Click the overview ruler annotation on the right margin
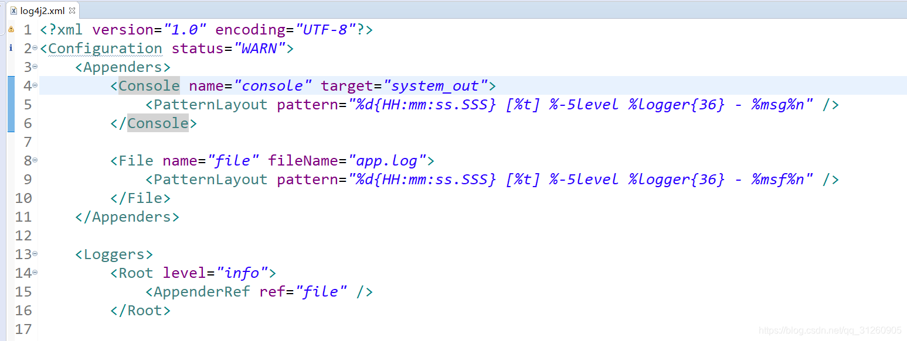The image size is (907, 341). pos(904,29)
